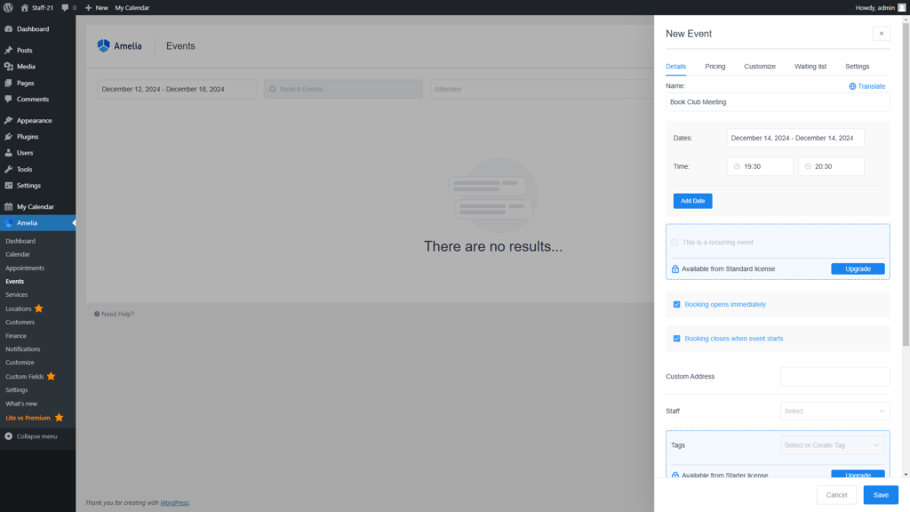Screen dimensions: 910x512
Task: Open the event Dates range picker
Action: coord(794,138)
